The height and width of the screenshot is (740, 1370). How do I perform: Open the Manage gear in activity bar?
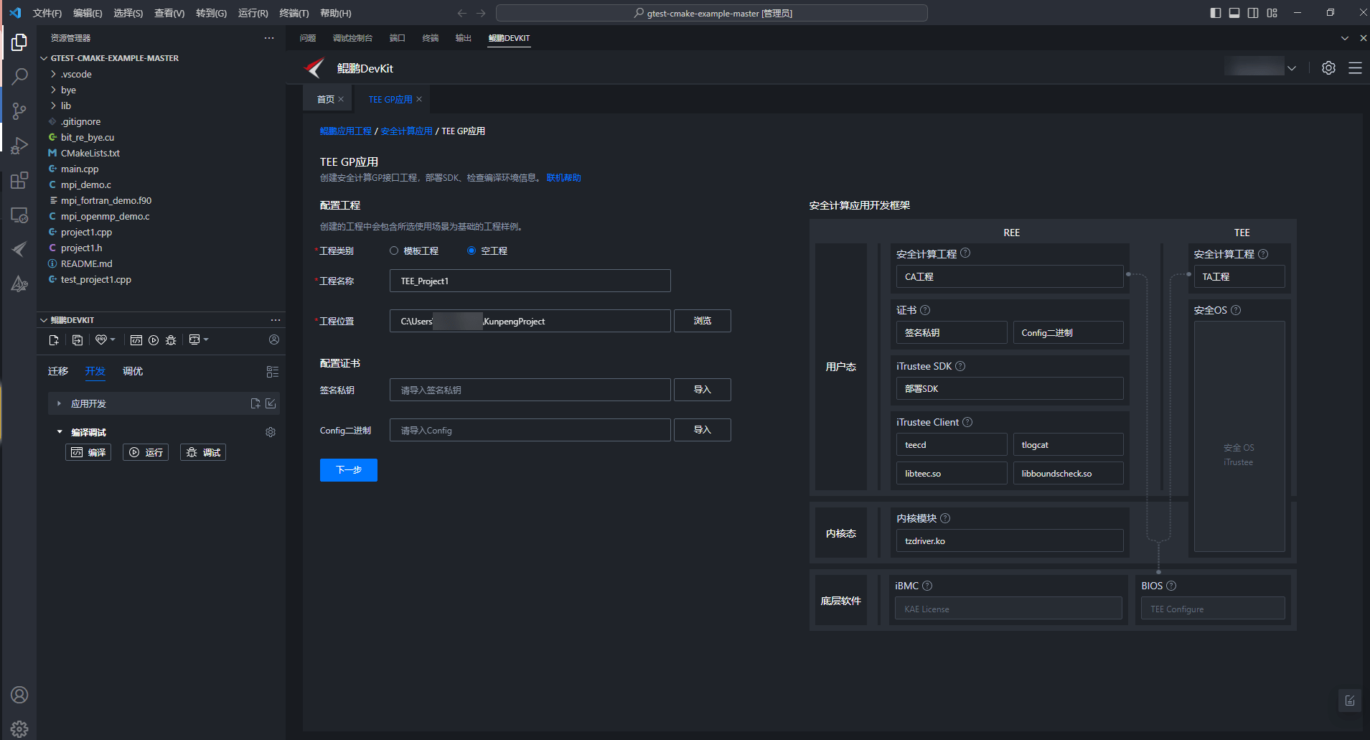[x=19, y=729]
